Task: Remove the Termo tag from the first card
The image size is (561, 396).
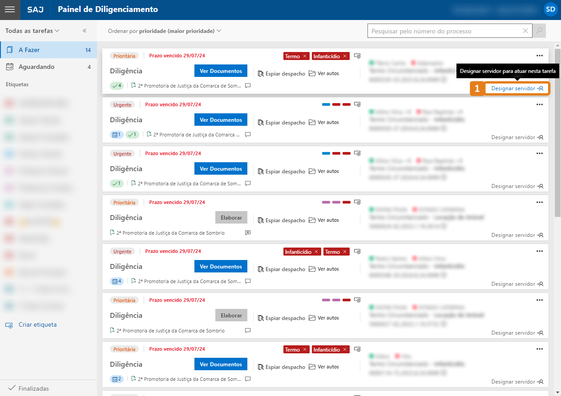Action: (305, 56)
